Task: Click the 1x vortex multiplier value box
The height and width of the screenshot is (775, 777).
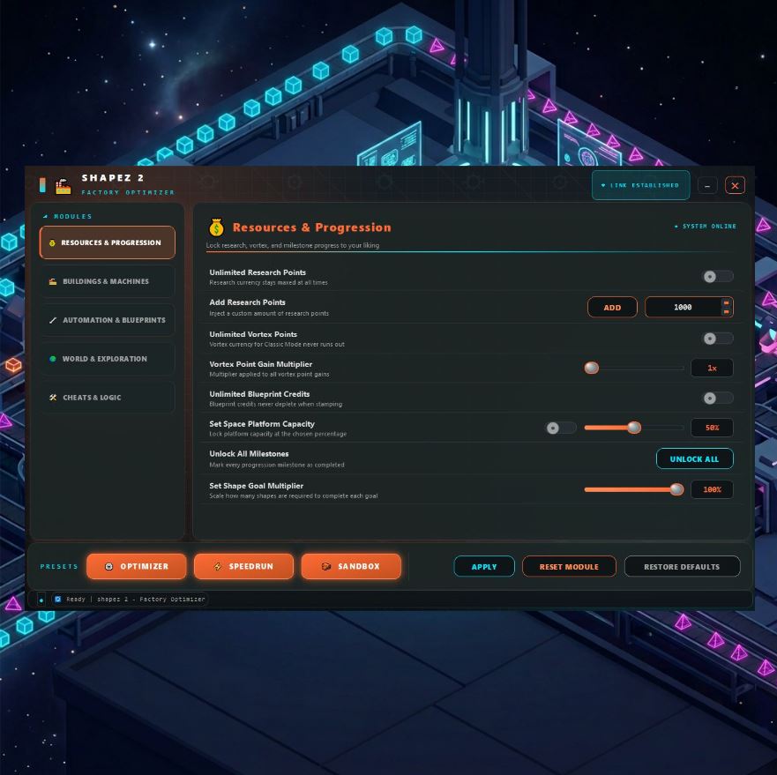Action: click(x=712, y=368)
